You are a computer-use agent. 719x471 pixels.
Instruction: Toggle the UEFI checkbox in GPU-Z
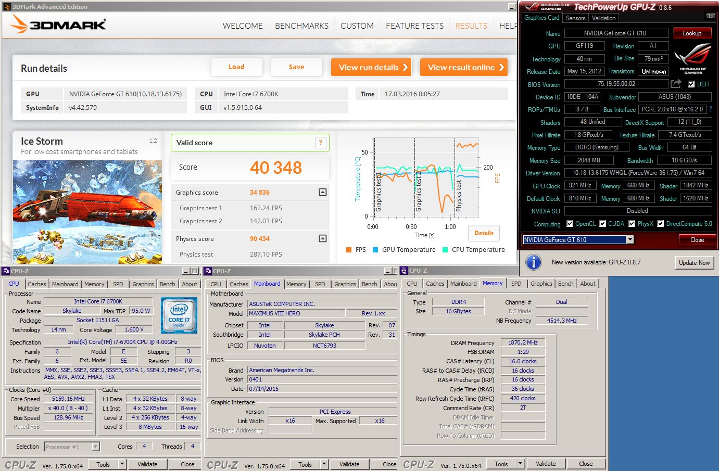(x=691, y=84)
